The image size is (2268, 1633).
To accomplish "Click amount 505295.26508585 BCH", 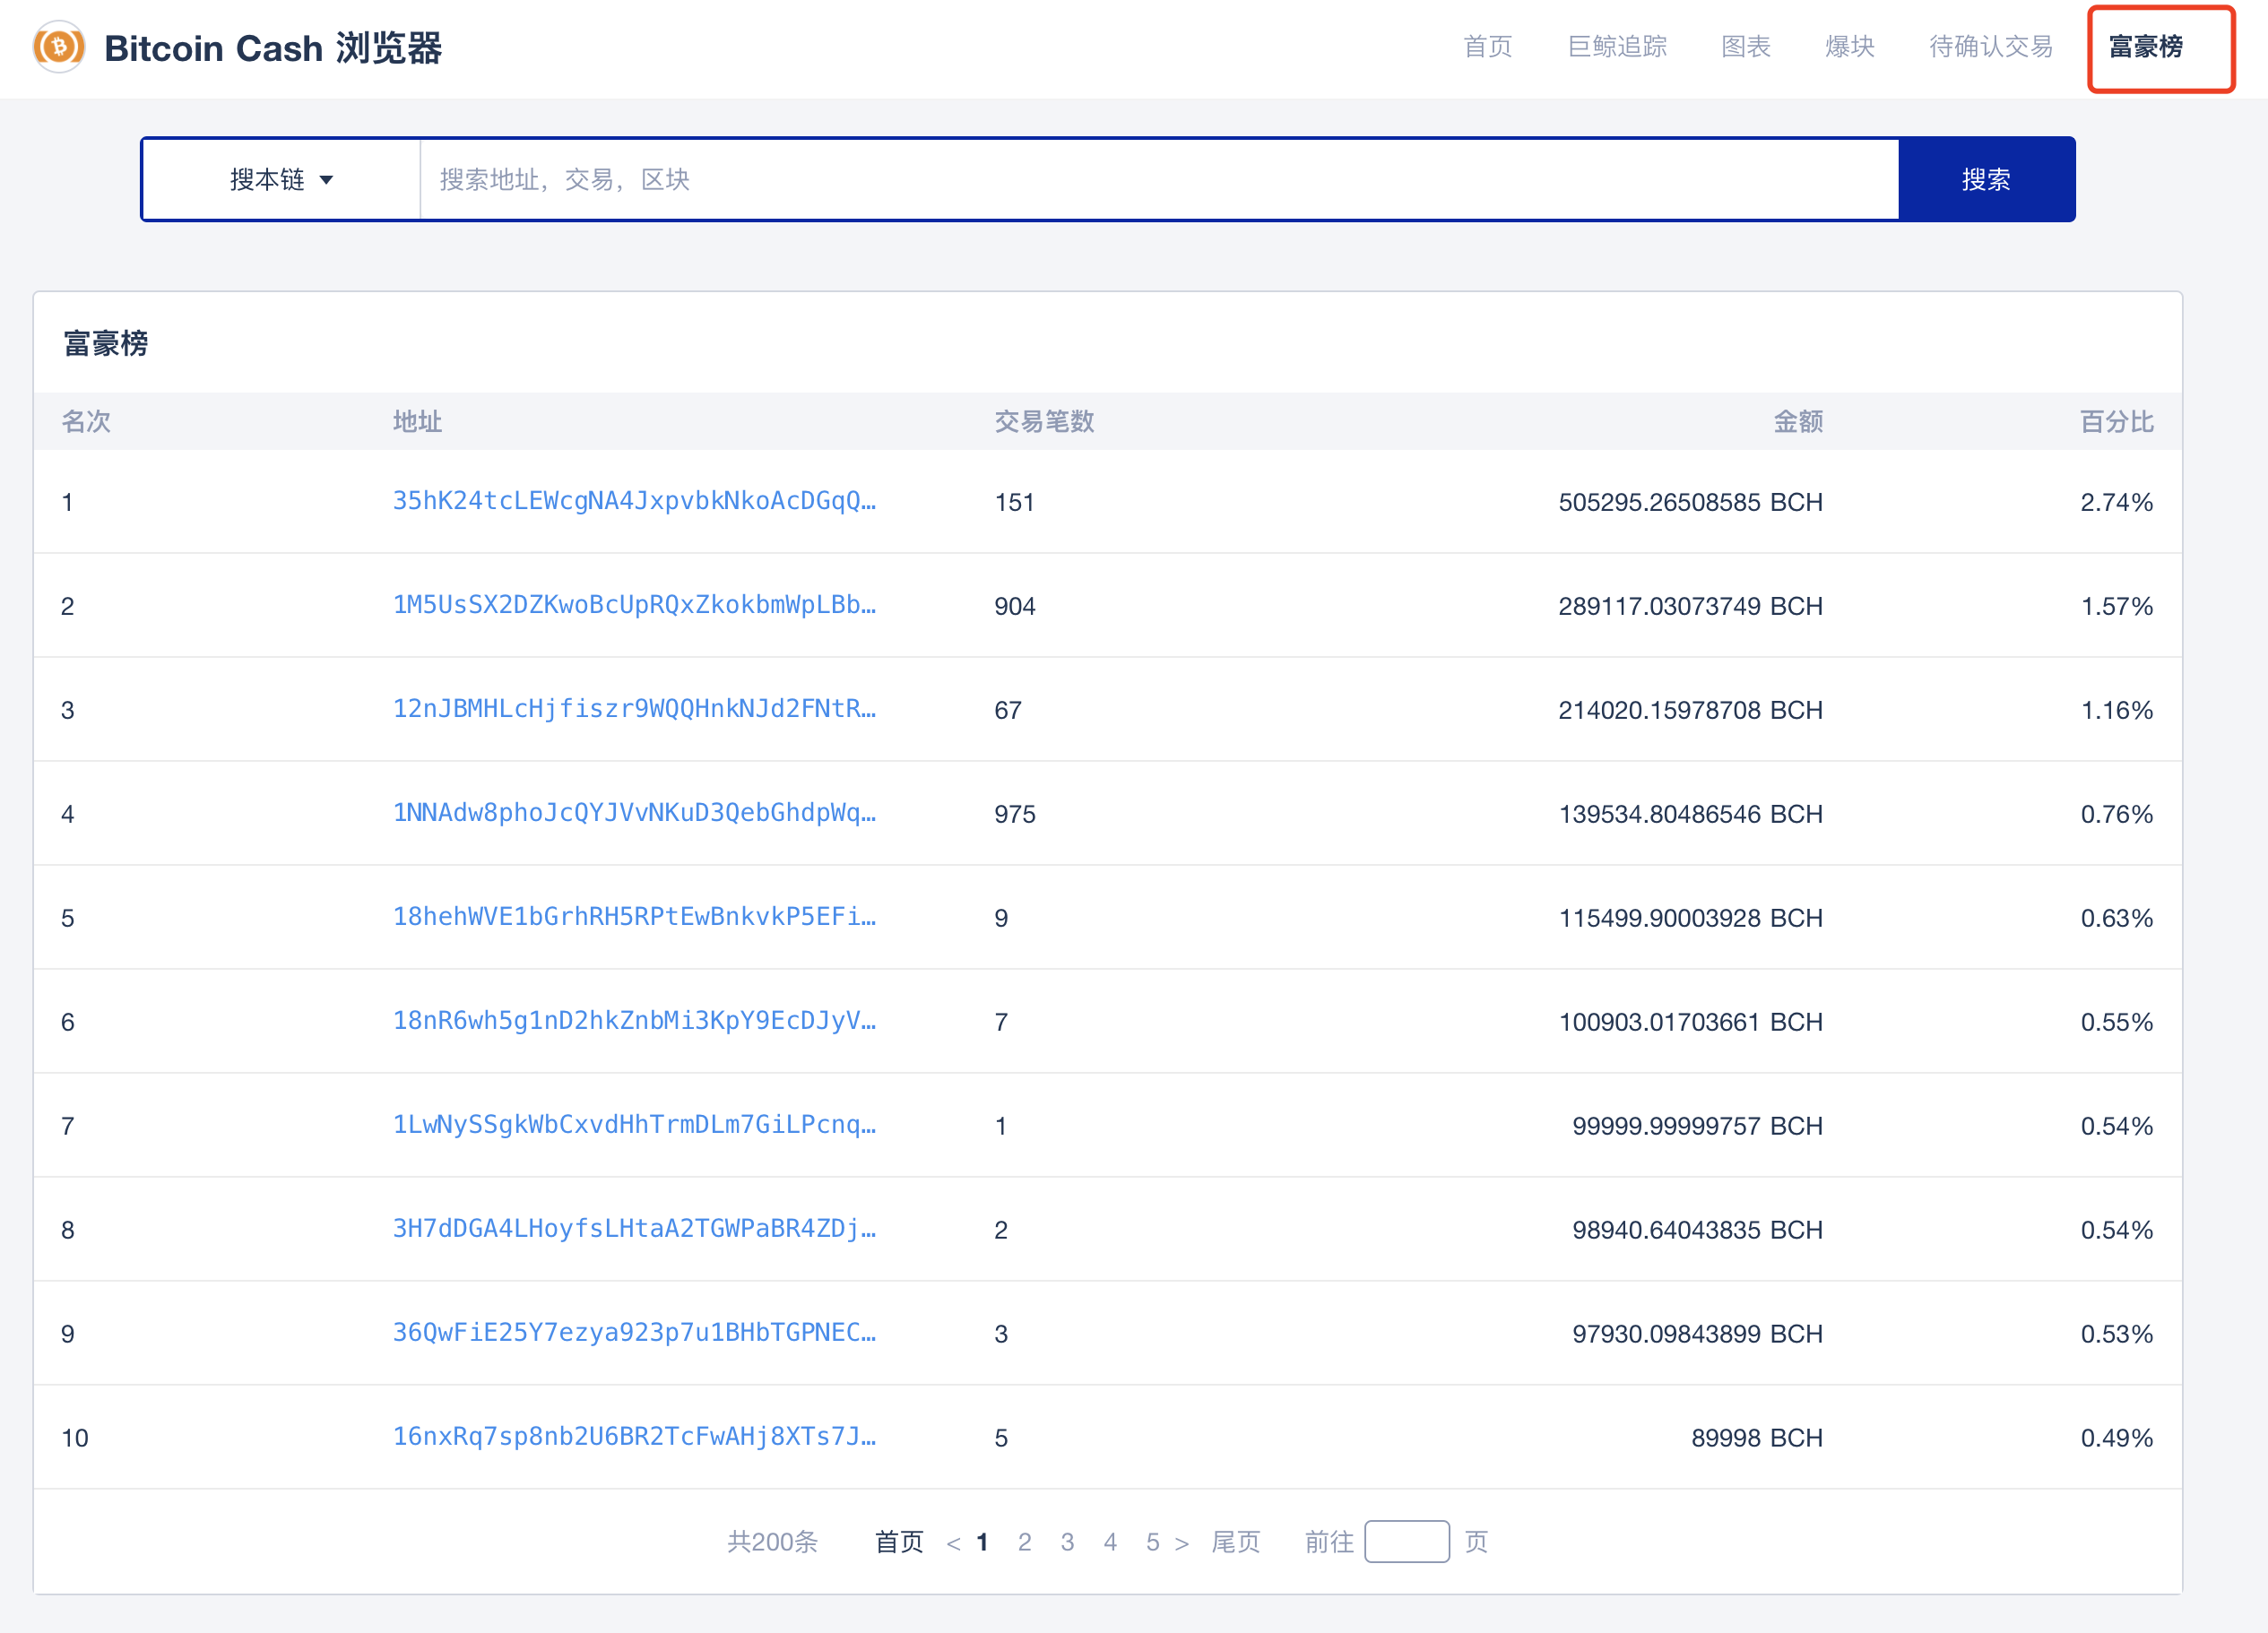I will click(1690, 502).
